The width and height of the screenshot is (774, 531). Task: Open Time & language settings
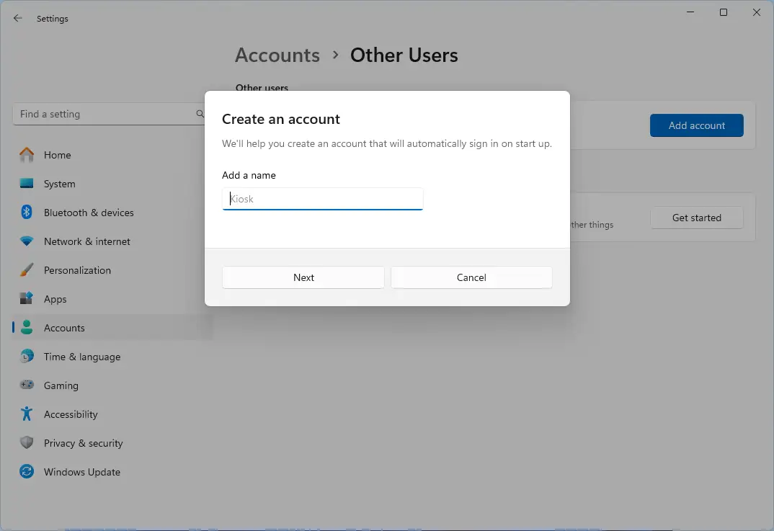[x=113, y=357]
